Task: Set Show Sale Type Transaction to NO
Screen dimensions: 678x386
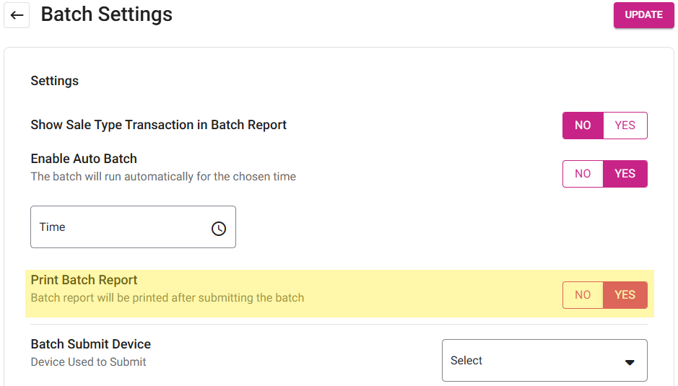Action: pos(583,126)
